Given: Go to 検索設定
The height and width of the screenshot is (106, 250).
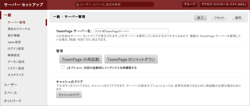Looking at the screenshot, I should click(14, 55).
